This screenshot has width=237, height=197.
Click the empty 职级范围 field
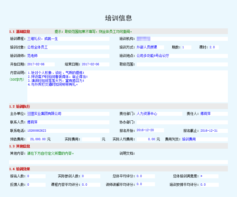(182, 64)
